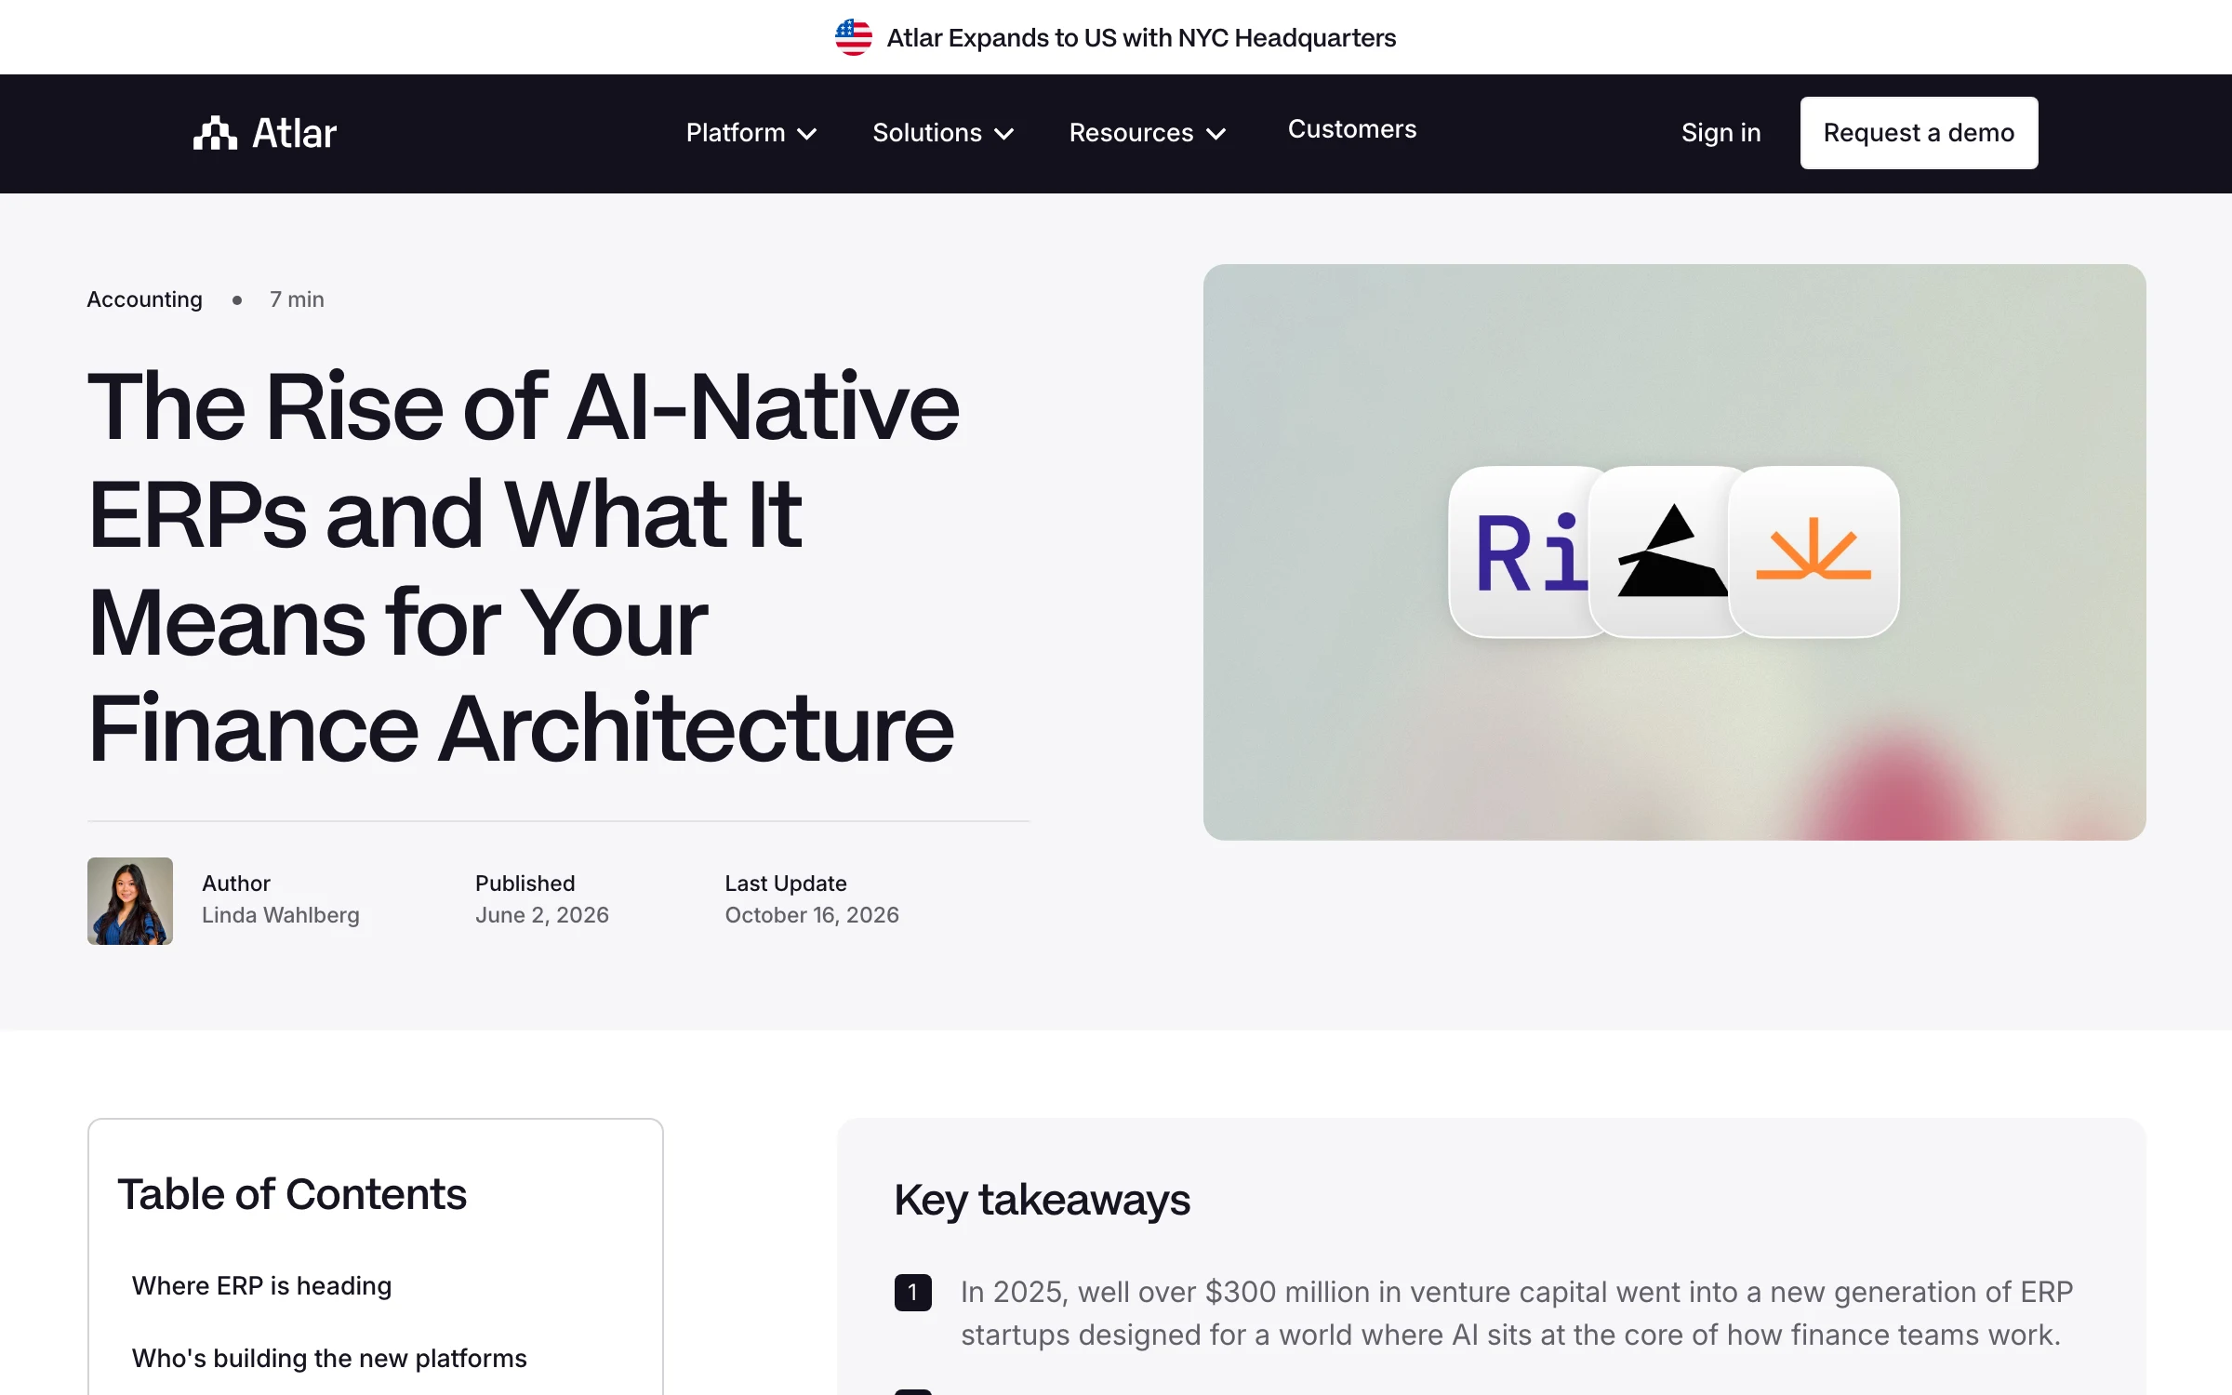
Task: Open the Resources menu
Action: (x=1148, y=133)
